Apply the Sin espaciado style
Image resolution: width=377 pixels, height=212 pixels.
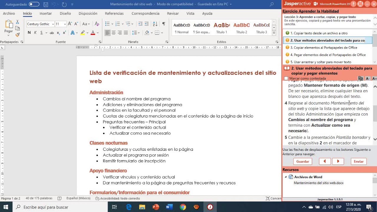pos(201,28)
